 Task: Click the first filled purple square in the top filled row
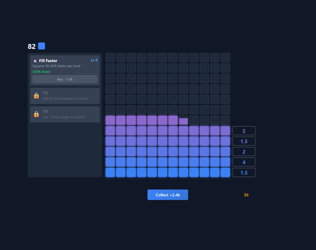click(110, 120)
